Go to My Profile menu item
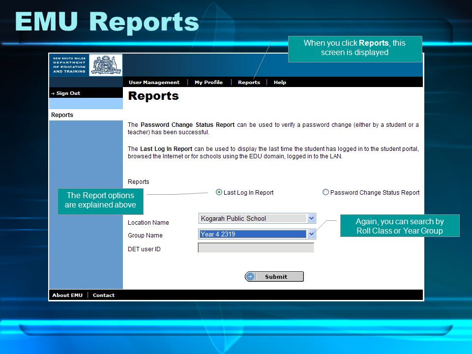This screenshot has width=472, height=354. [x=208, y=82]
